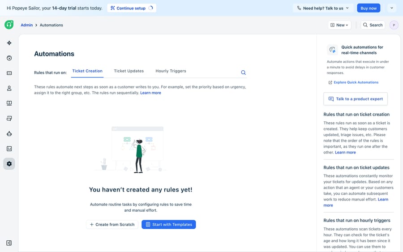Open the top Search box
Image resolution: width=403 pixels, height=252 pixels.
pyautogui.click(x=373, y=25)
